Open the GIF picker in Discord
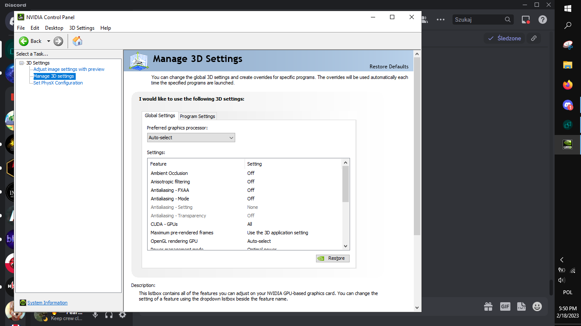The height and width of the screenshot is (326, 581). point(505,306)
